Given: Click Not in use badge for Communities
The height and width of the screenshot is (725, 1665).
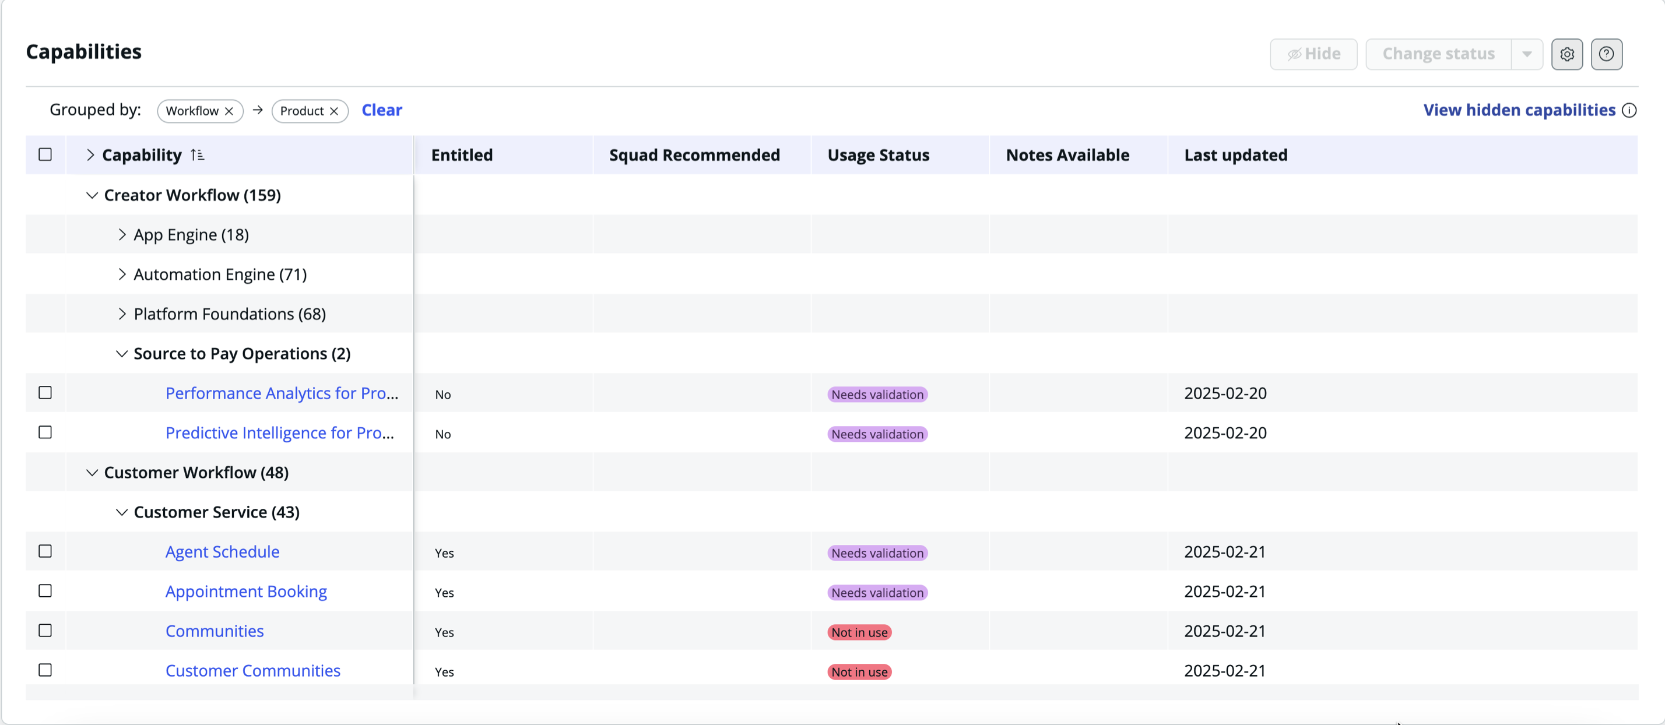Looking at the screenshot, I should click(859, 632).
